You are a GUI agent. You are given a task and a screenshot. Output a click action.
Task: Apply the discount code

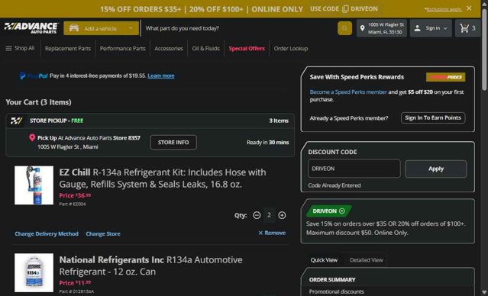point(436,169)
